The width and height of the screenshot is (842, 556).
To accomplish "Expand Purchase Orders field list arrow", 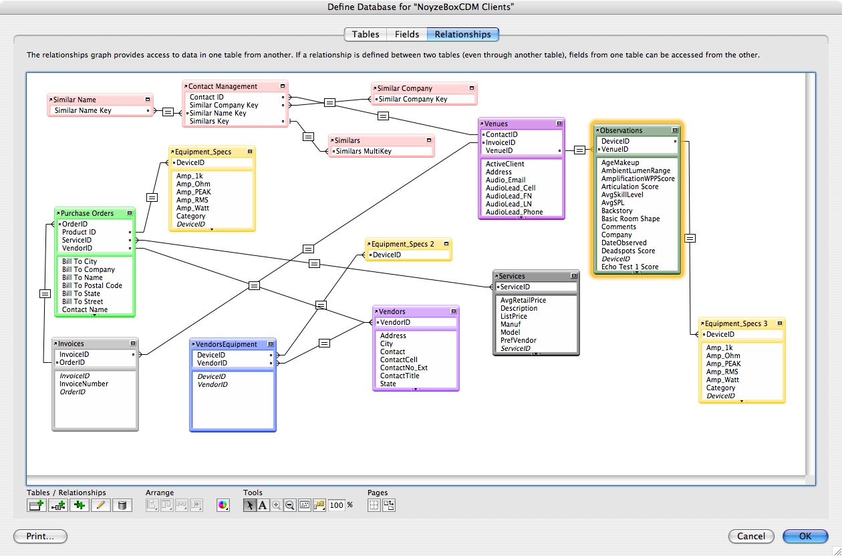I will [x=94, y=315].
